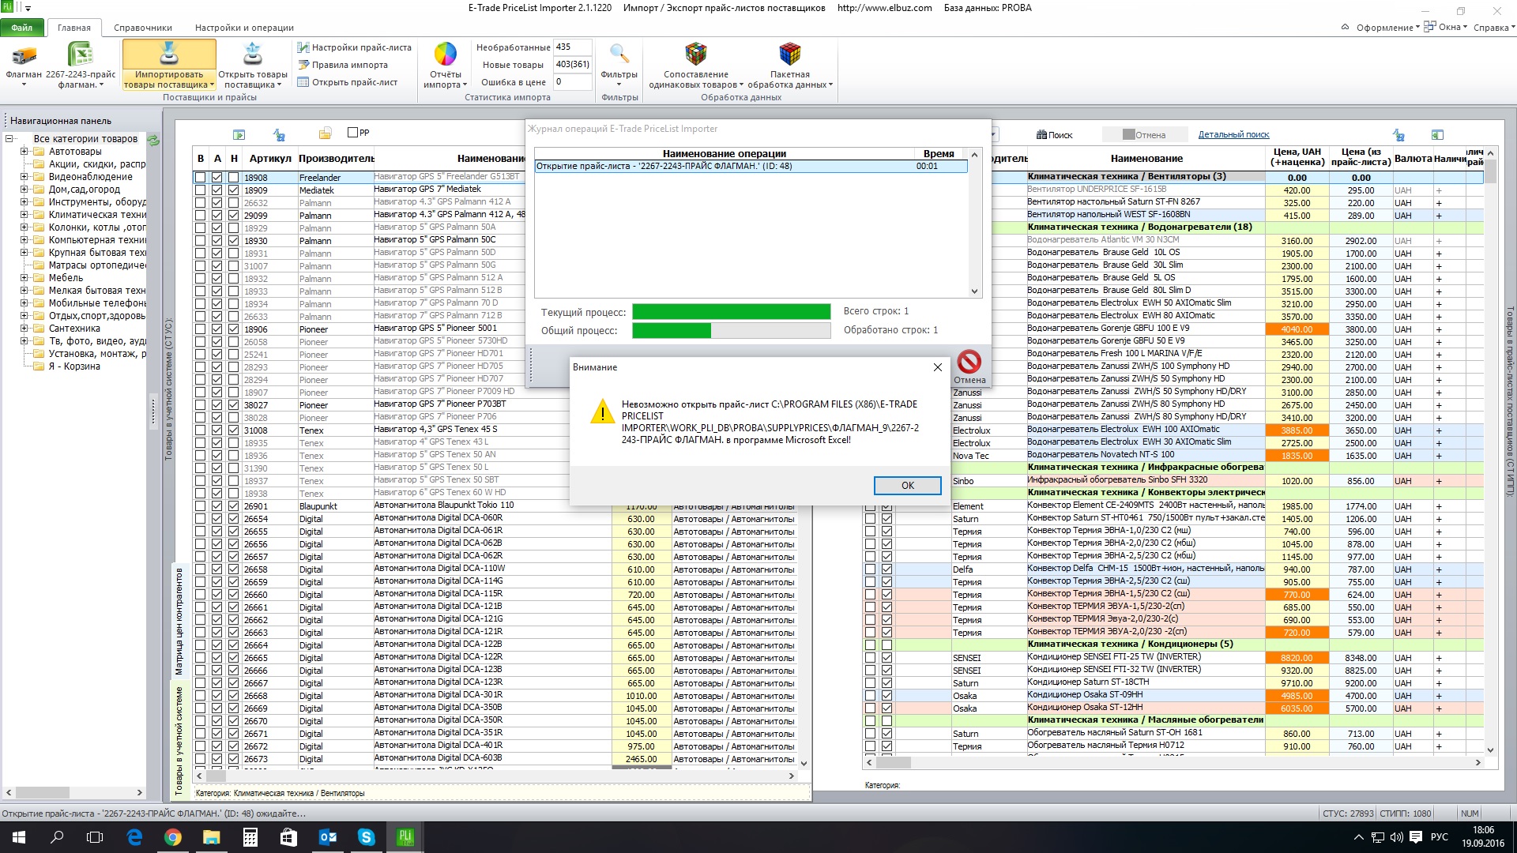Click grey Отмена button next to Поиск

tap(1145, 135)
